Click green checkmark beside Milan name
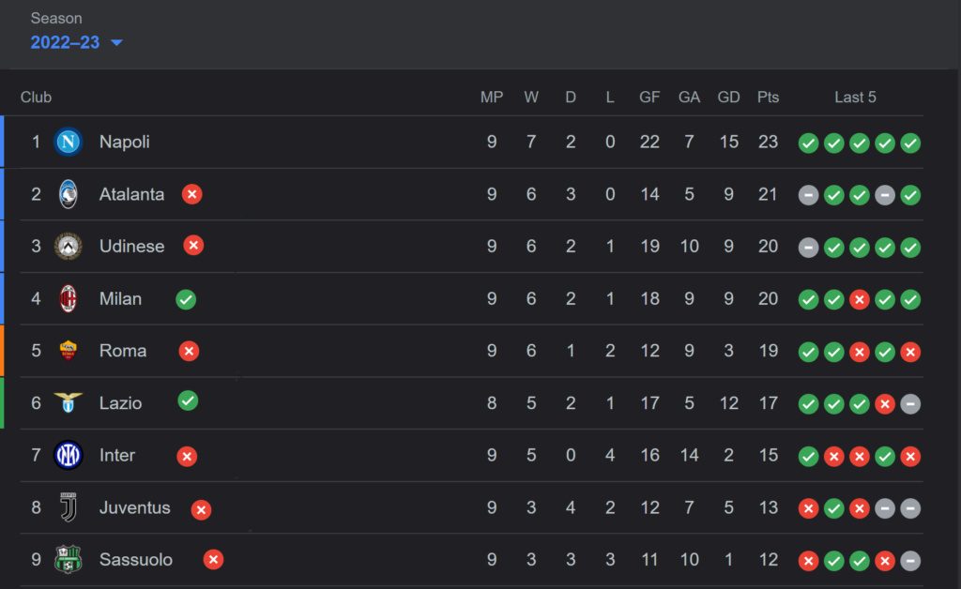This screenshot has height=589, width=961. [x=186, y=299]
